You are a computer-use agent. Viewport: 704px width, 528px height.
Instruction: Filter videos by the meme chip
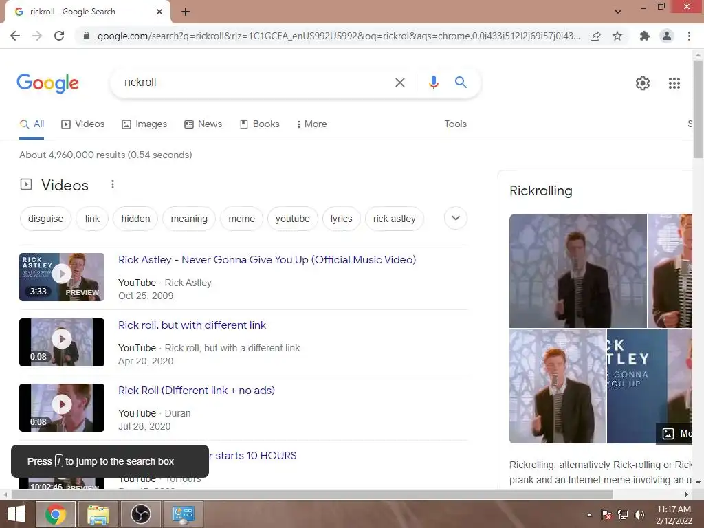click(x=241, y=219)
